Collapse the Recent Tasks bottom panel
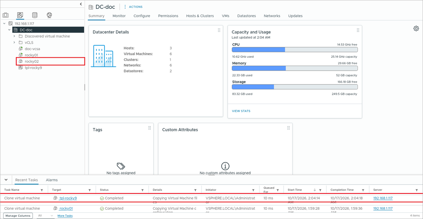Image resolution: width=423 pixels, height=219 pixels. [x=6, y=180]
